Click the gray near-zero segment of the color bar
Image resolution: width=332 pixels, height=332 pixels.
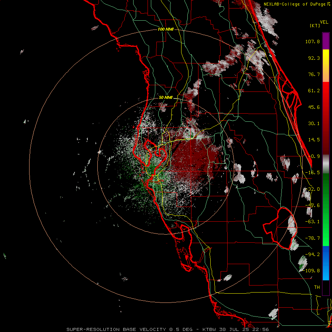(326, 164)
